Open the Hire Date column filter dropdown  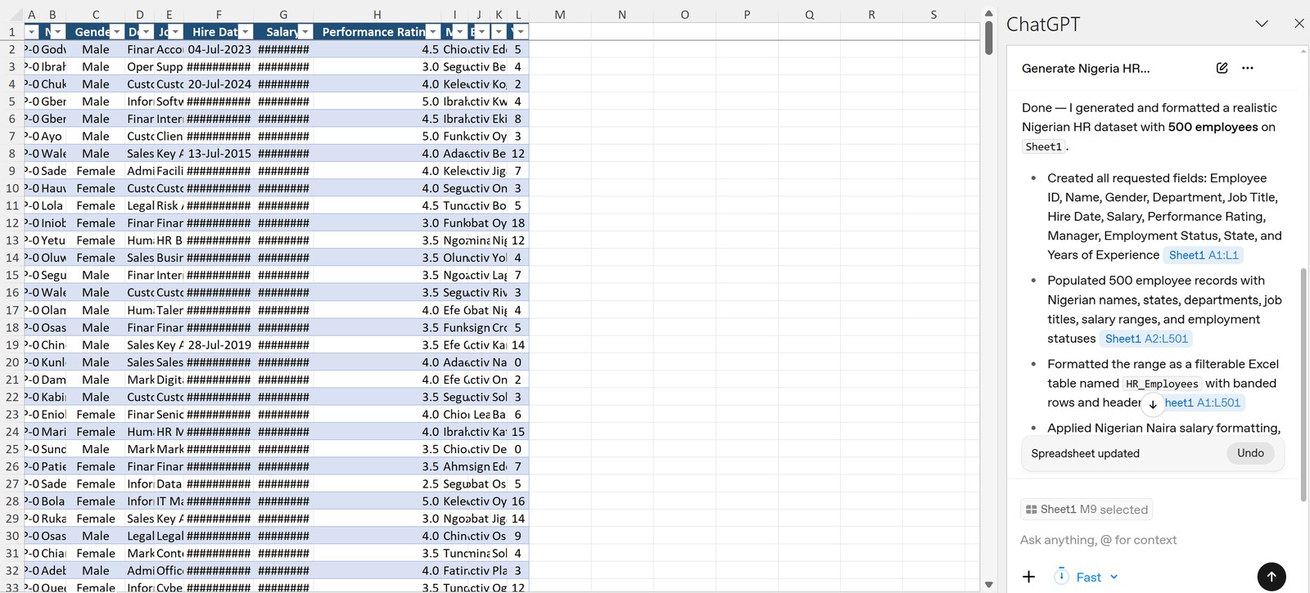click(246, 32)
